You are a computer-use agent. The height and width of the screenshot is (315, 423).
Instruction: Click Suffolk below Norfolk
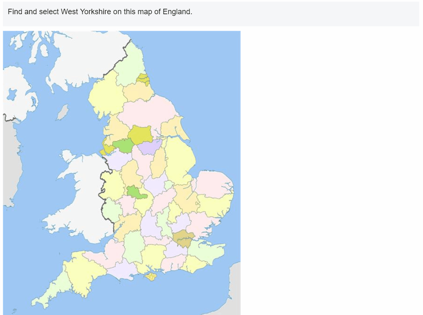215,204
